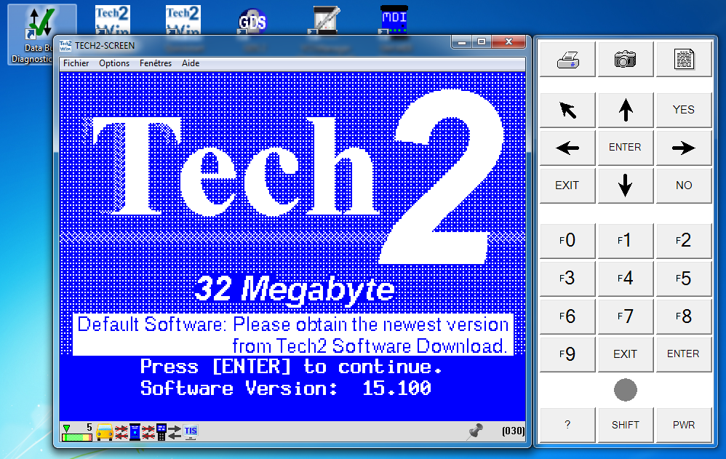Click the TIS monitor status icon
This screenshot has height=459, width=726.
(x=191, y=431)
